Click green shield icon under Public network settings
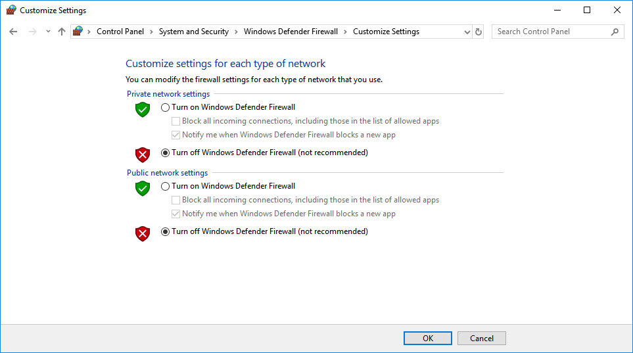This screenshot has height=353, width=633. (x=143, y=188)
